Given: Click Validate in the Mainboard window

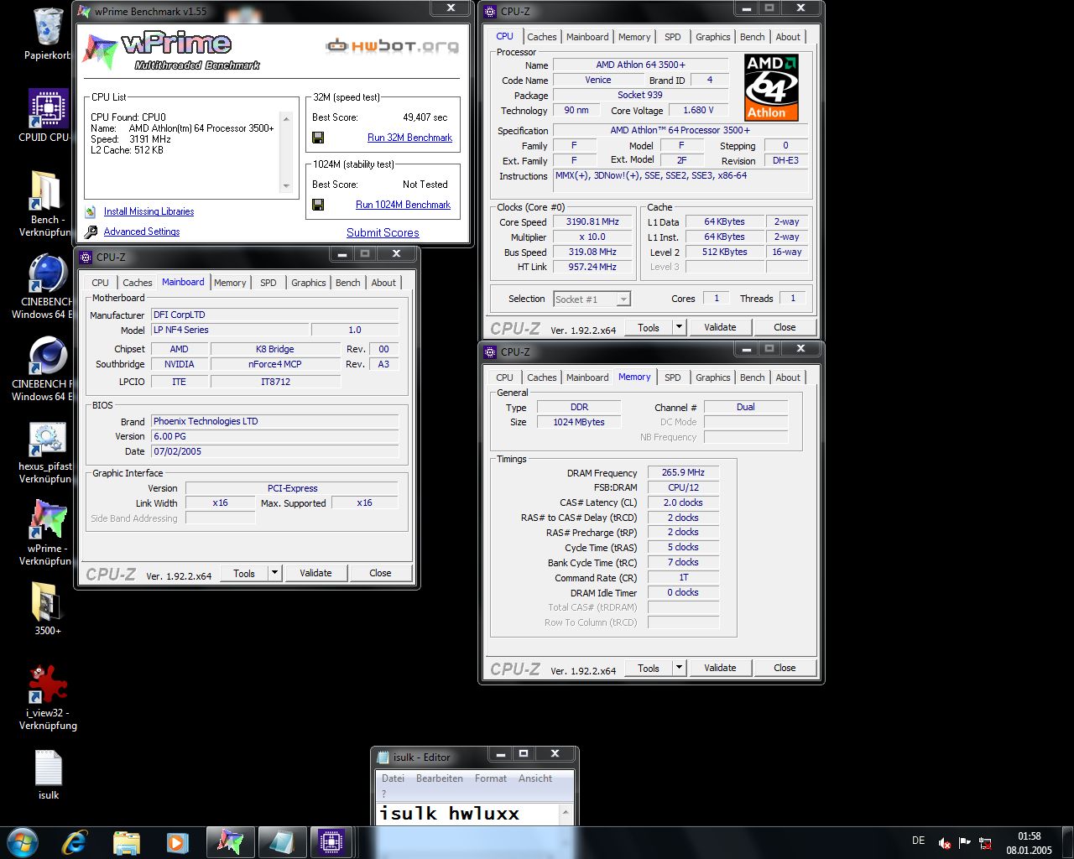Looking at the screenshot, I should tap(315, 573).
